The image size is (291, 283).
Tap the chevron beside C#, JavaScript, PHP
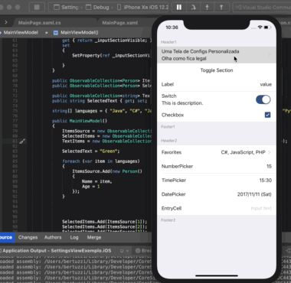click(270, 152)
